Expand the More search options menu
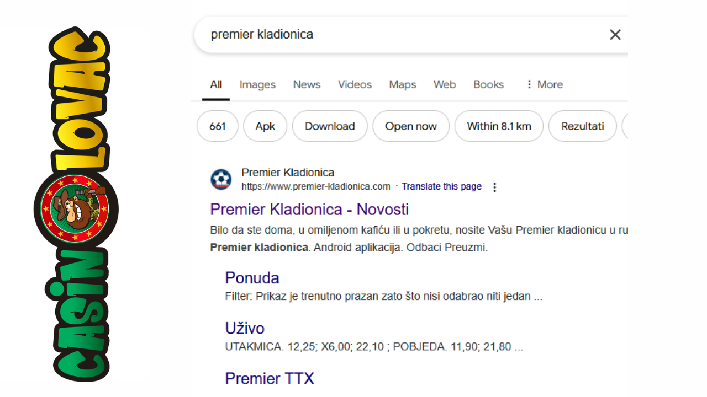The height and width of the screenshot is (397, 707). click(544, 84)
